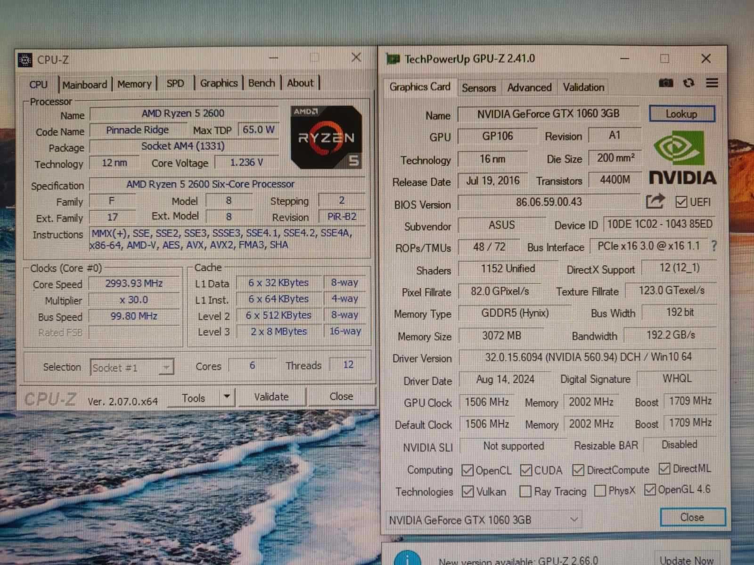This screenshot has height=565, width=754.
Task: Click the Resizable BAR value Disabled
Action: pyautogui.click(x=680, y=445)
